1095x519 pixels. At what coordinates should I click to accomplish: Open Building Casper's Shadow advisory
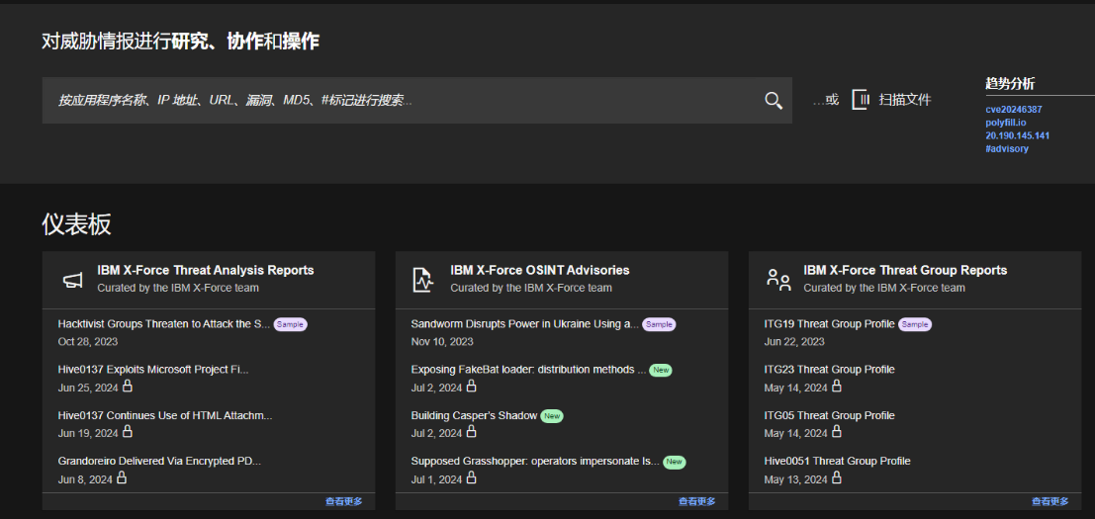(474, 416)
